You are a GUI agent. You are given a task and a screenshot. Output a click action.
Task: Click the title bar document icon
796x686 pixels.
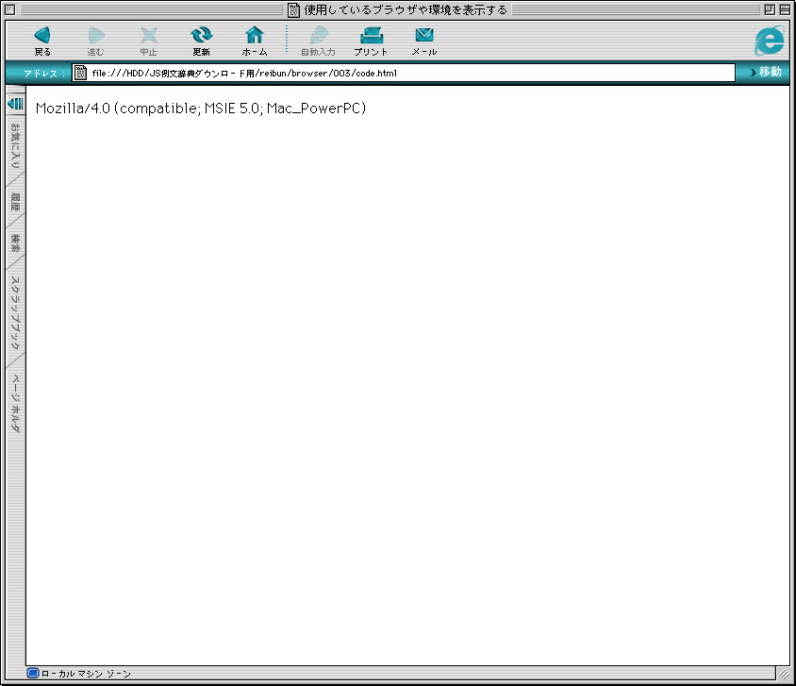pos(293,9)
